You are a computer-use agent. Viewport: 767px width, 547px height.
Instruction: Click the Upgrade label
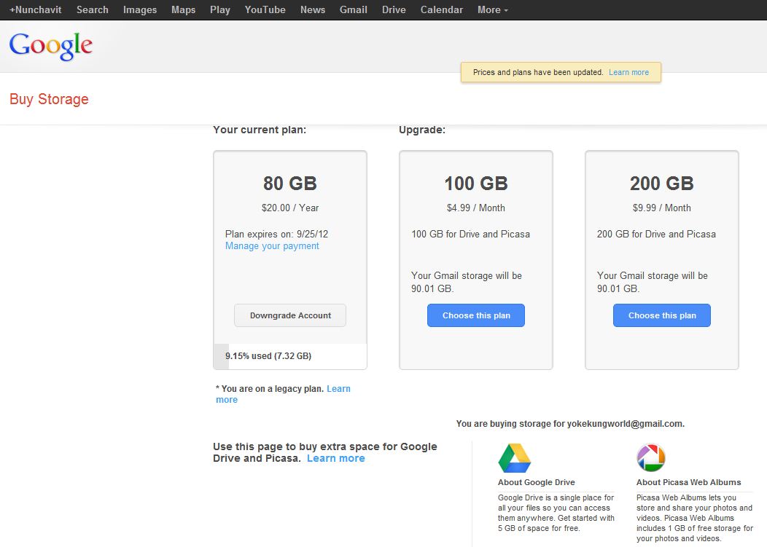[422, 130]
